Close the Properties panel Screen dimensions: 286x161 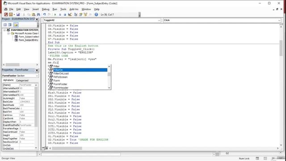click(x=37, y=70)
